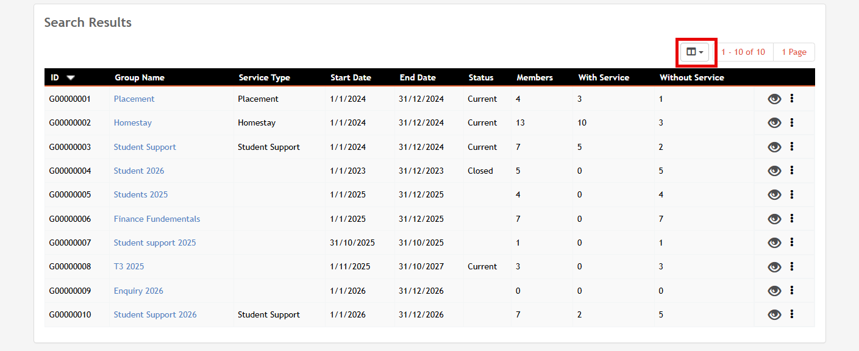Image resolution: width=859 pixels, height=351 pixels.
Task: Open the more-options menu for G00000006
Action: pos(792,218)
